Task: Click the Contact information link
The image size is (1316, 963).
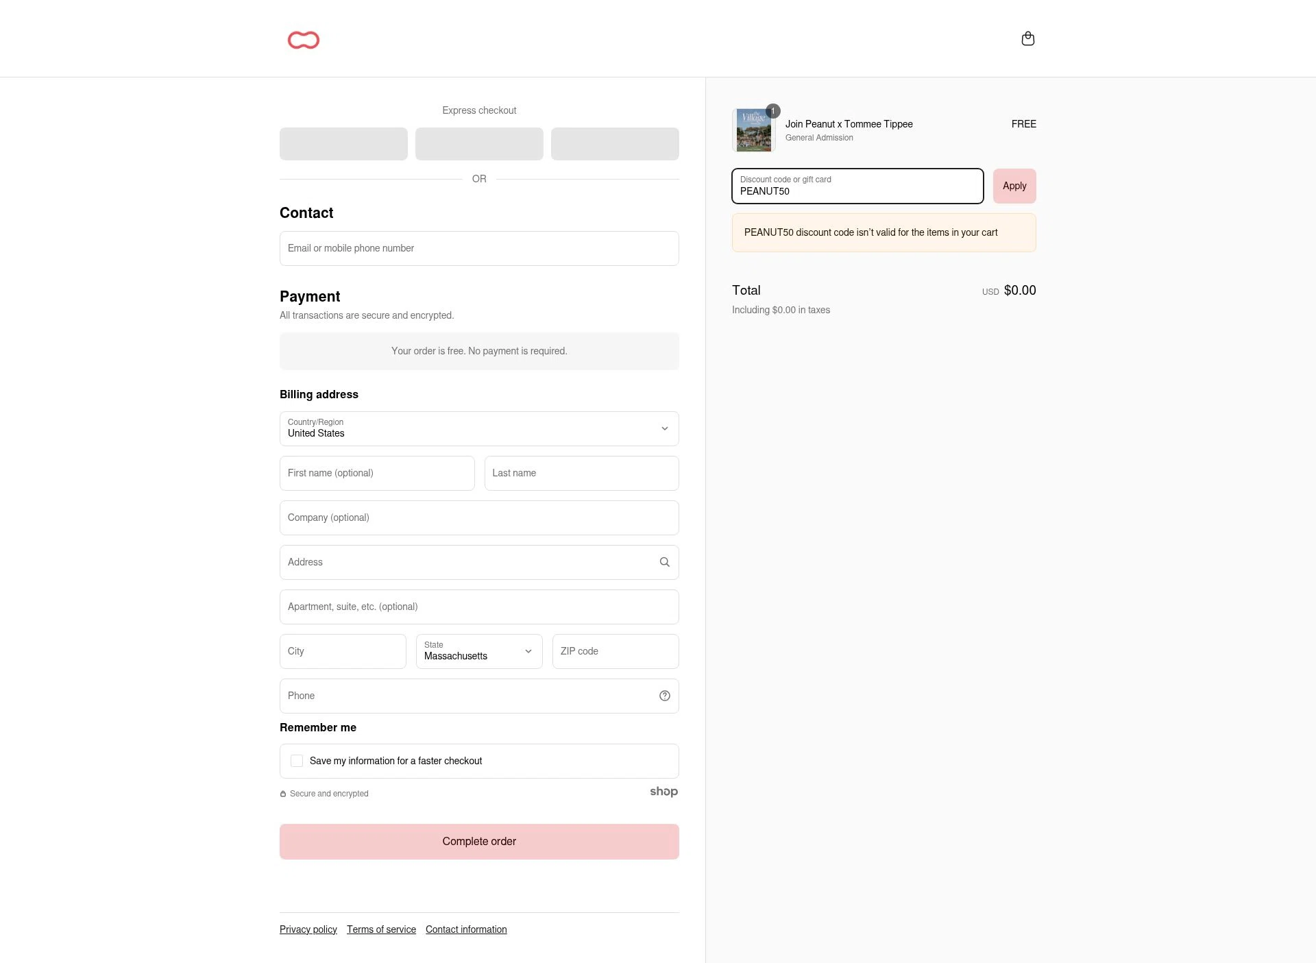Action: tap(466, 929)
